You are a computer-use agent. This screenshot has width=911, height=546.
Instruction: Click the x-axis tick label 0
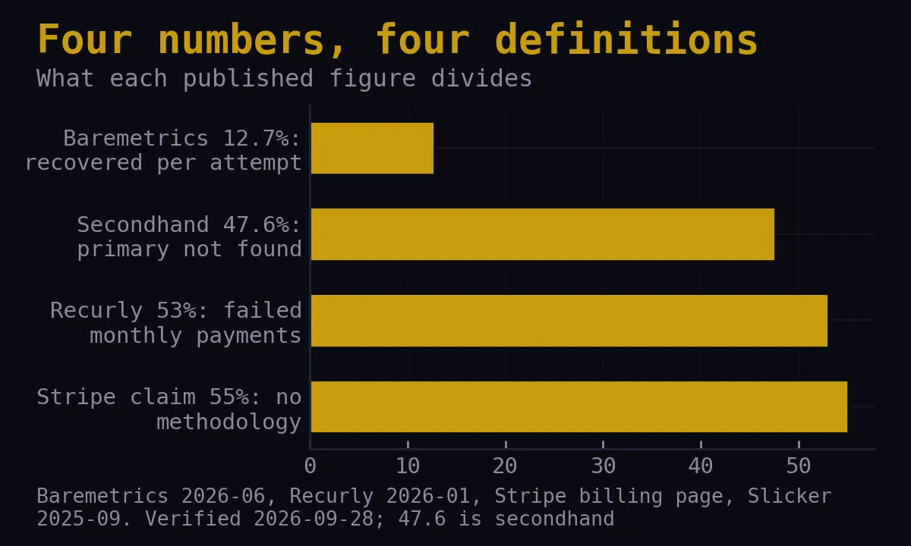coord(310,466)
